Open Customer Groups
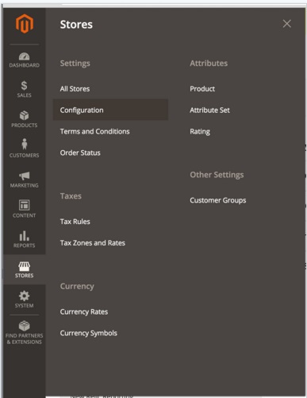This screenshot has width=307, height=398. (x=218, y=200)
